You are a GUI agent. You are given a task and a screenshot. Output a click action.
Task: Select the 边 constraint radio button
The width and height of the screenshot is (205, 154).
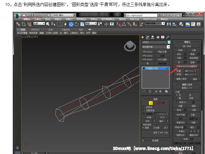pos(187,95)
